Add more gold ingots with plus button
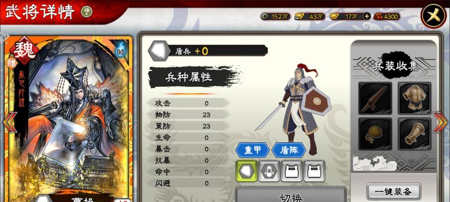450x202 pixels. pos(366,17)
